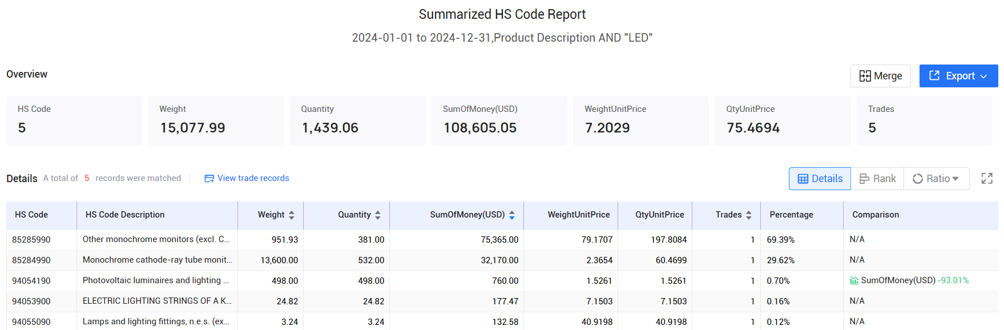Click the Quantity overview card
Image resolution: width=1004 pixels, height=330 pixels.
pos(358,120)
